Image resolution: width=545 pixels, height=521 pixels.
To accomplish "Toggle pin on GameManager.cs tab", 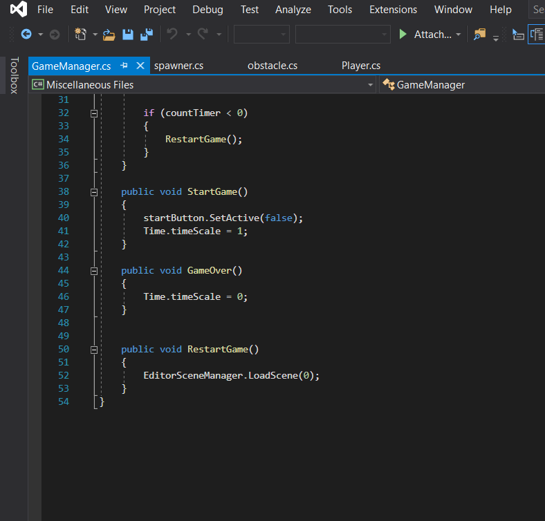I will [124, 66].
